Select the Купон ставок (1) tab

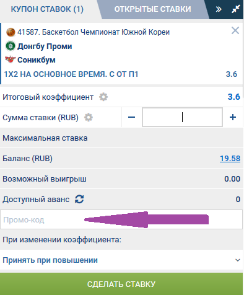47,9
